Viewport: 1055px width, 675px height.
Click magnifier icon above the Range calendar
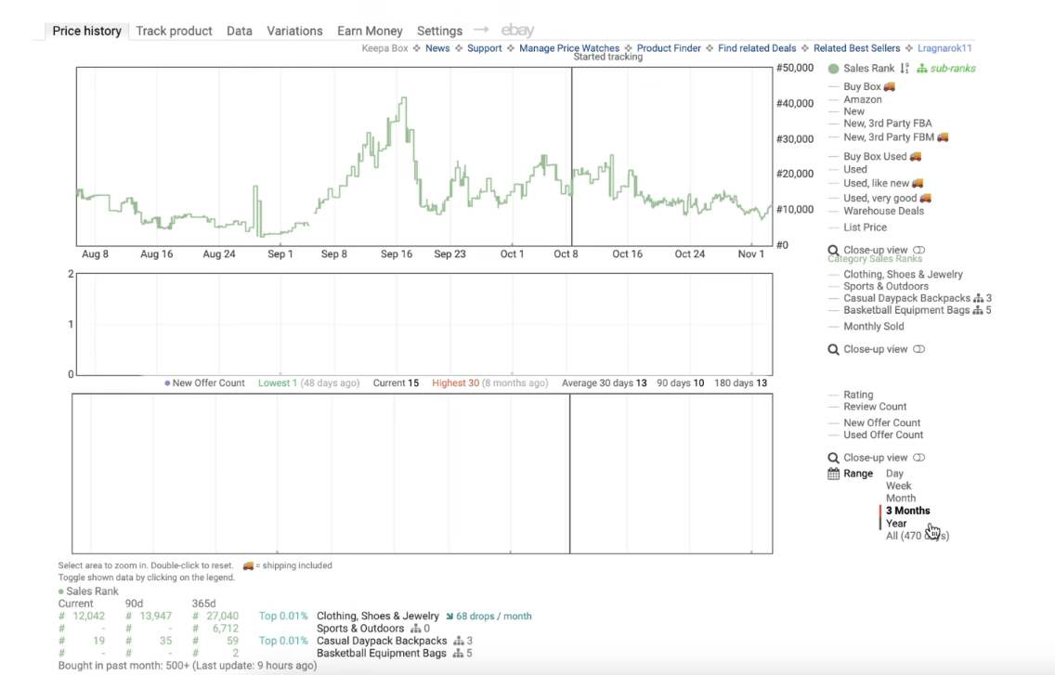(834, 459)
